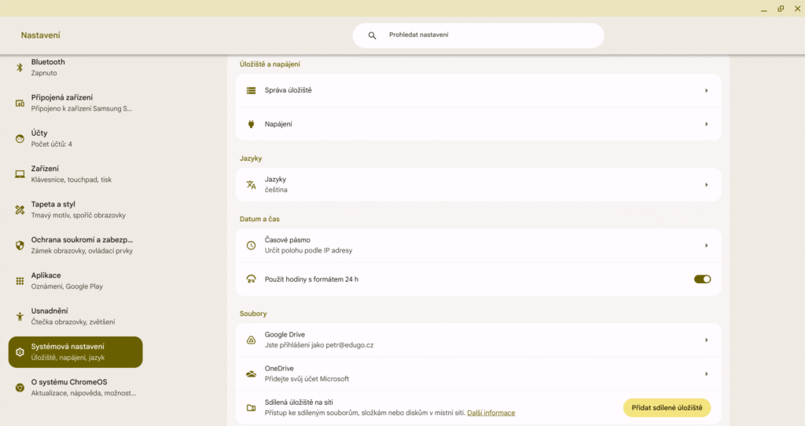The image size is (805, 426).
Task: Click the Google Drive icon
Action: (252, 340)
